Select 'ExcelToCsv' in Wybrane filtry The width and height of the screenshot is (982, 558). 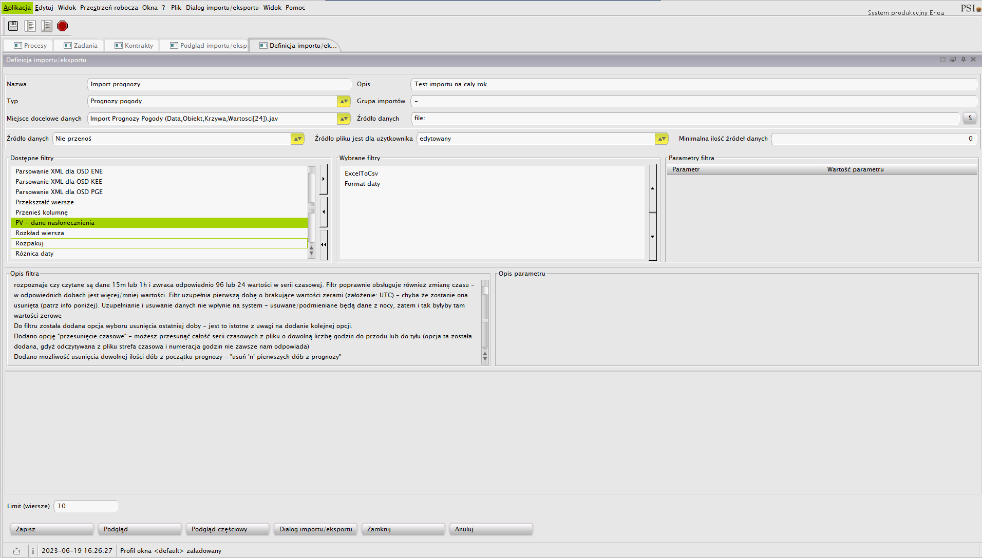[492, 174]
